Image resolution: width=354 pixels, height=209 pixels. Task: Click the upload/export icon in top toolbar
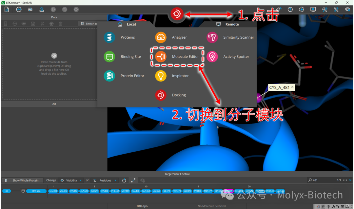42,9
